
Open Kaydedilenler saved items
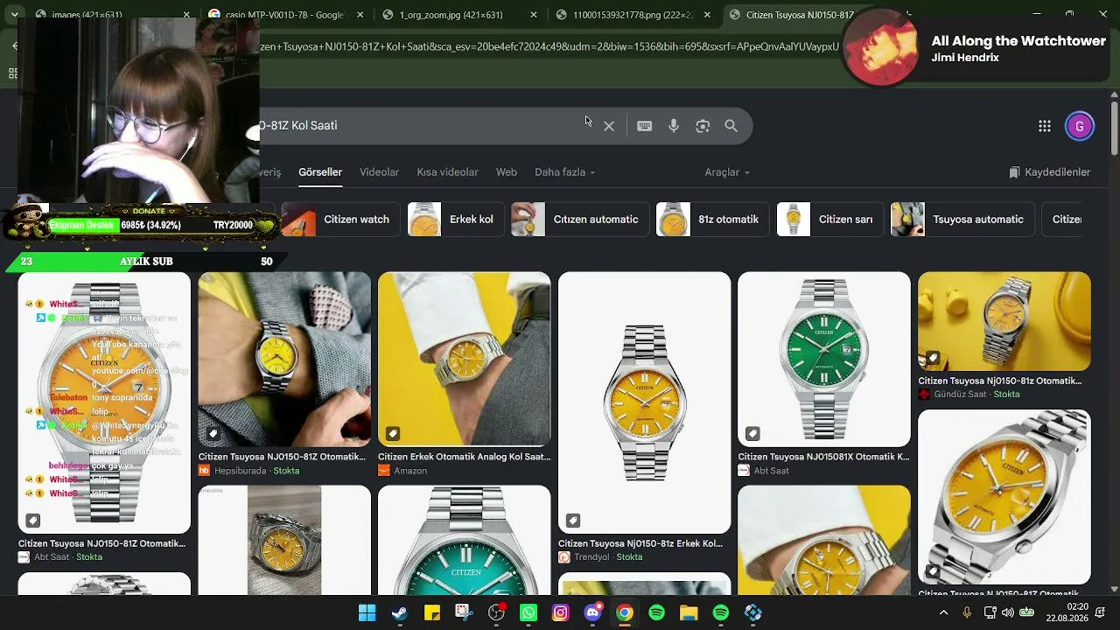(x=1050, y=172)
